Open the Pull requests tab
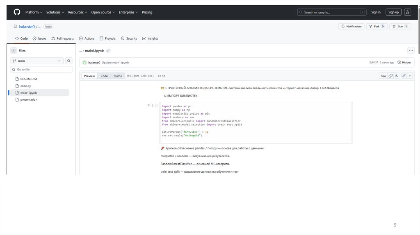The height and width of the screenshot is (235, 420). [63, 38]
